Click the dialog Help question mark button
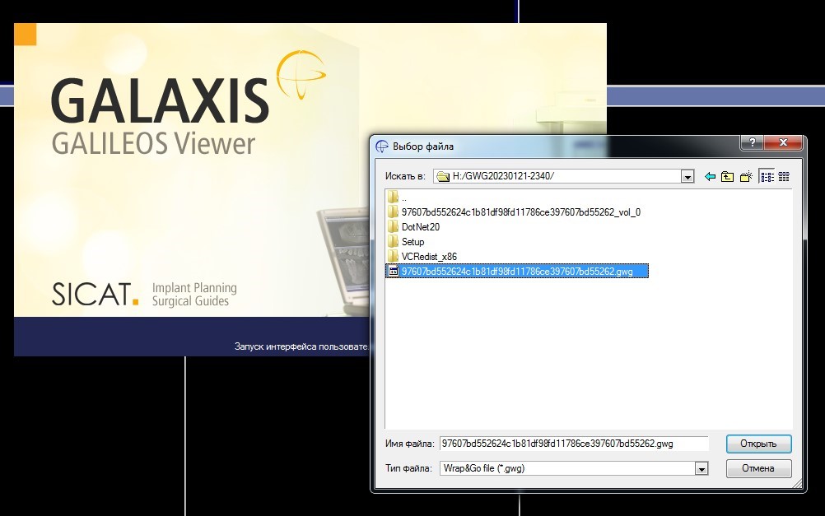This screenshot has height=516, width=825. [751, 143]
